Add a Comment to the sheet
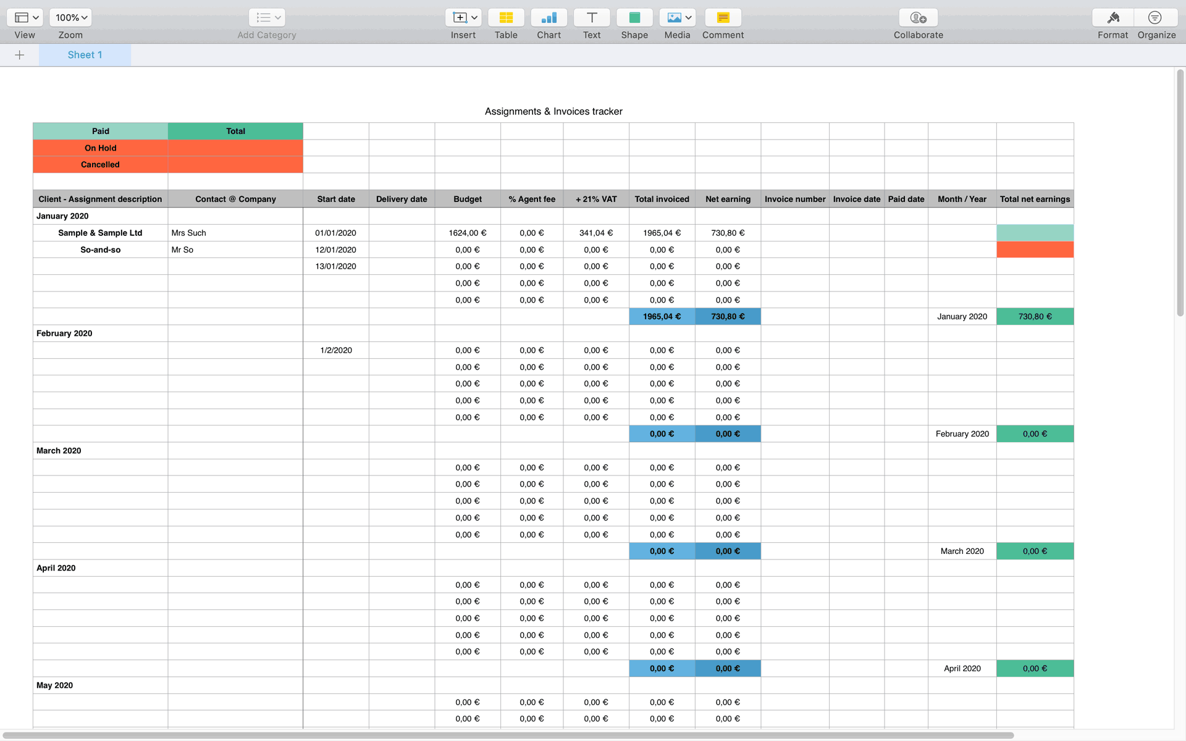Viewport: 1186px width, 741px height. [723, 18]
